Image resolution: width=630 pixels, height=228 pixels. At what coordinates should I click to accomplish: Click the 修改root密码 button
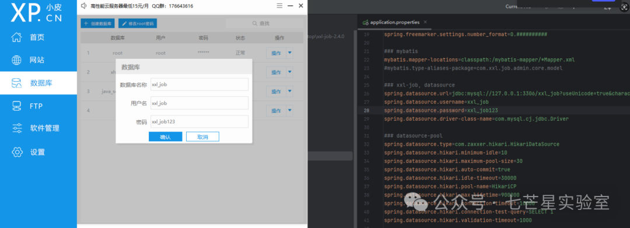pyautogui.click(x=138, y=23)
